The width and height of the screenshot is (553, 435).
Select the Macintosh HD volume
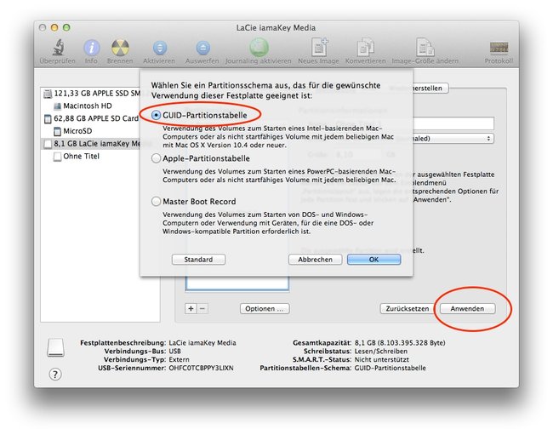(x=83, y=106)
